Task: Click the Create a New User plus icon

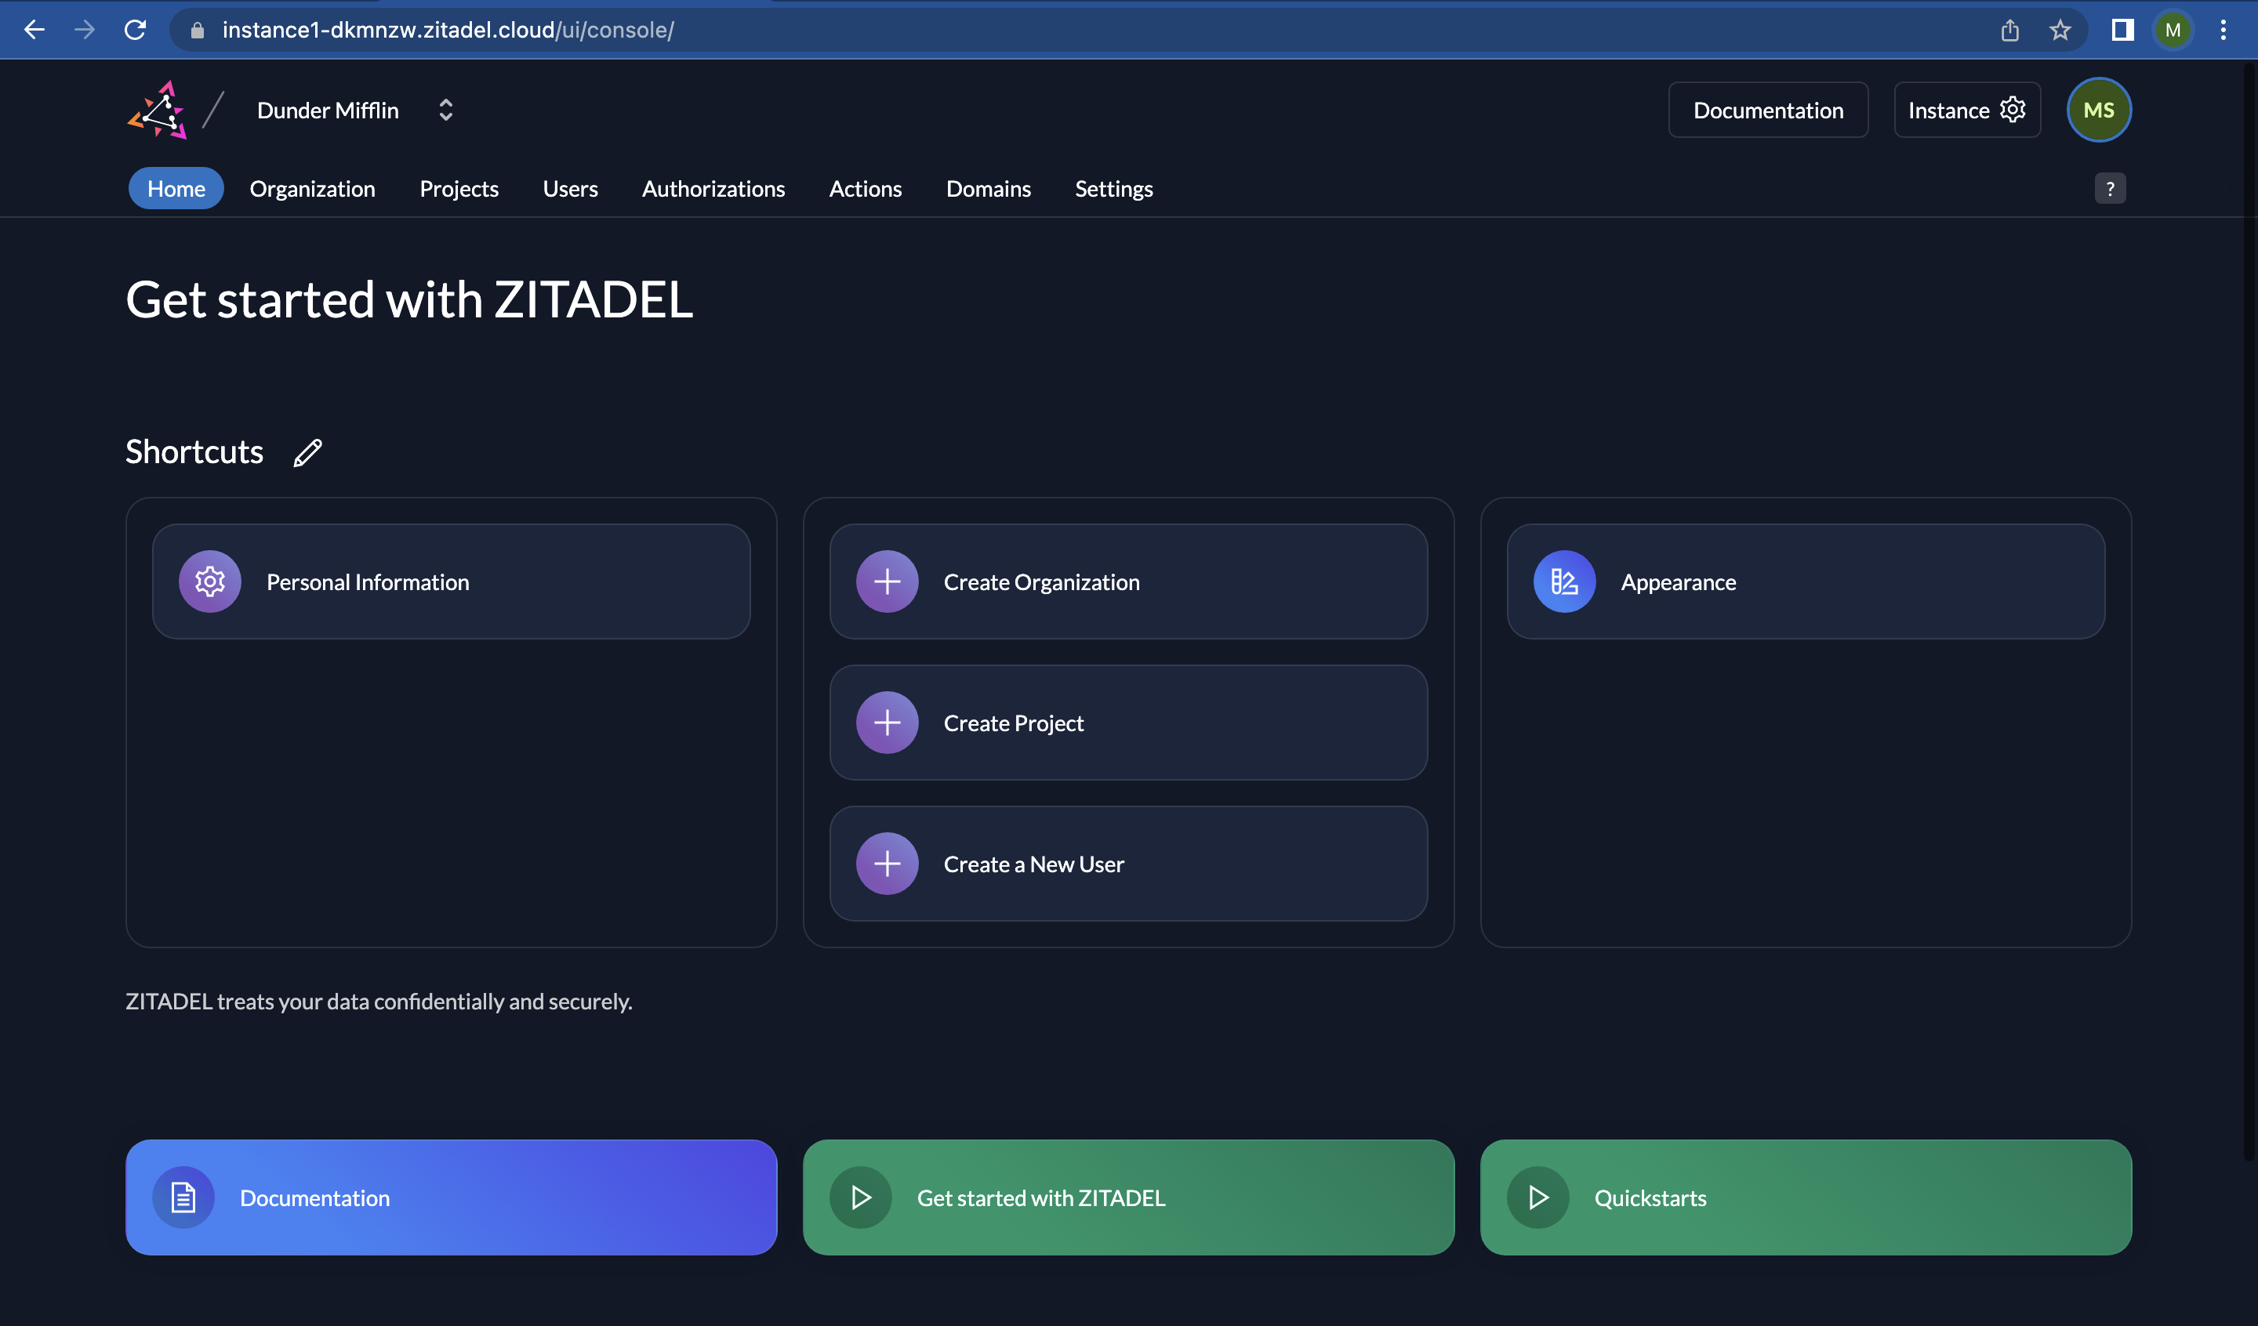Action: [886, 864]
